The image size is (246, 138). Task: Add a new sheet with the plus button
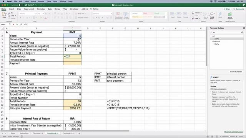pyautogui.click(x=79, y=133)
